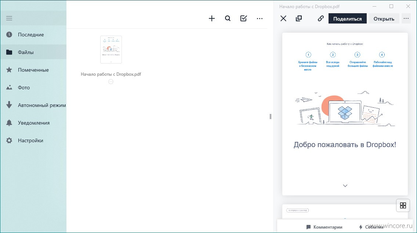View Уведомления in the sidebar
This screenshot has height=233, width=417.
click(x=33, y=123)
